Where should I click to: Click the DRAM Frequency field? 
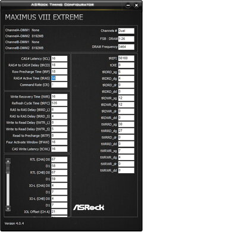point(126,47)
